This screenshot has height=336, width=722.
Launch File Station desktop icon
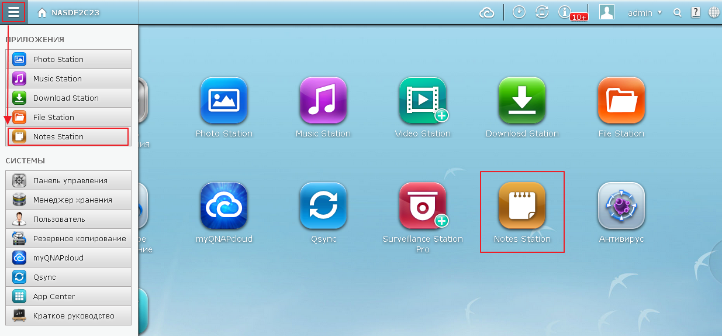pyautogui.click(x=621, y=100)
